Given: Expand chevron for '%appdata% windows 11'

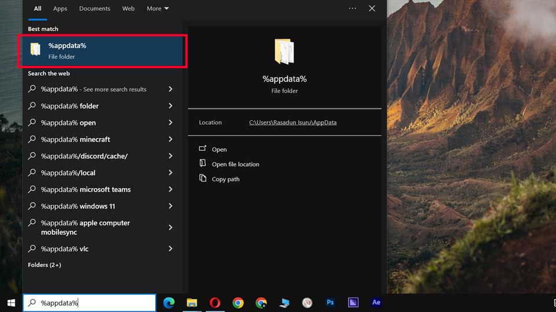Looking at the screenshot, I should [x=170, y=206].
